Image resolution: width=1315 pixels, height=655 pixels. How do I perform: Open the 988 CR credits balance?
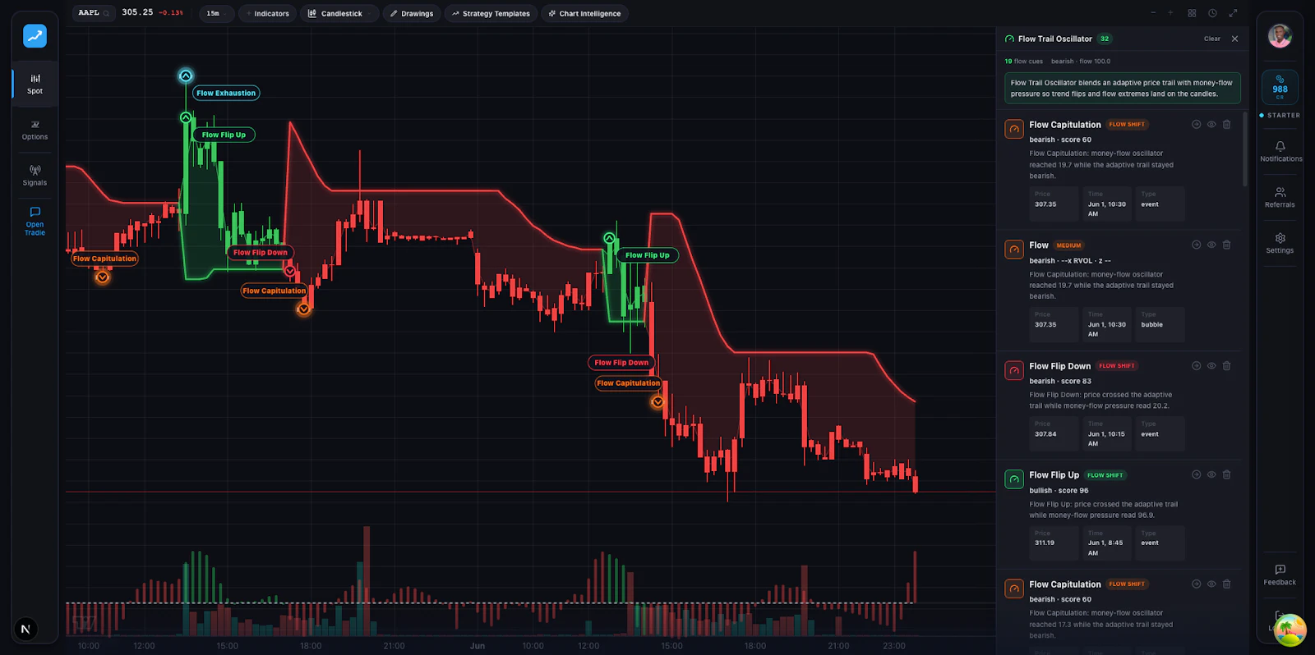(x=1280, y=88)
